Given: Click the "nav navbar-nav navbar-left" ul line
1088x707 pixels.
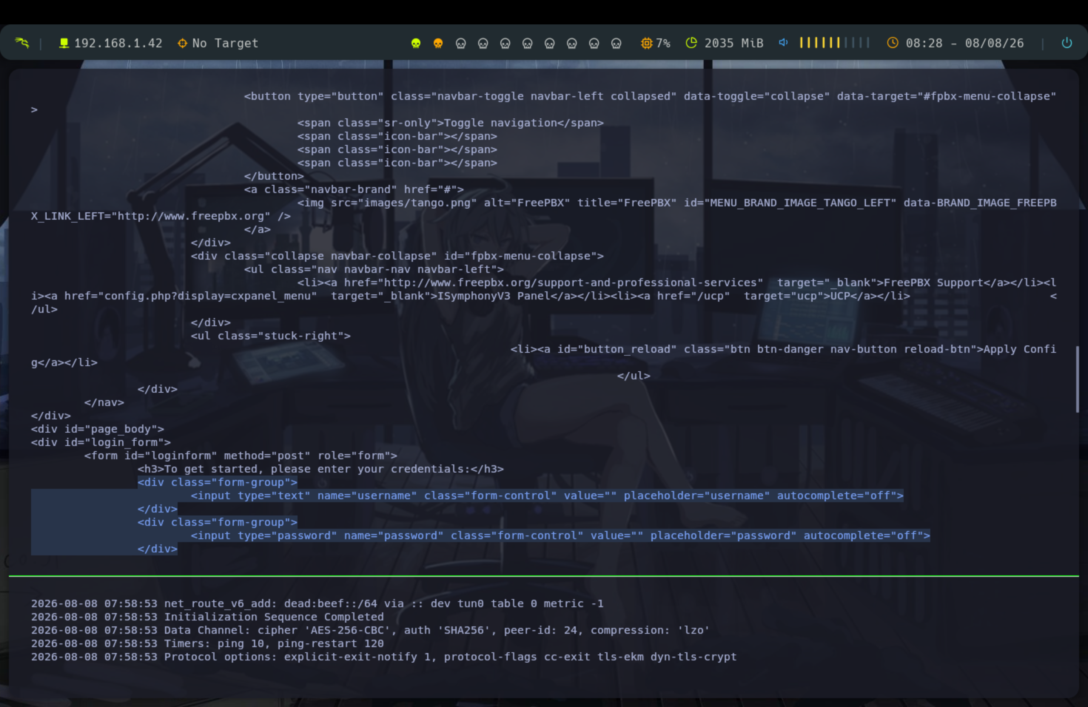Looking at the screenshot, I should pos(373,270).
